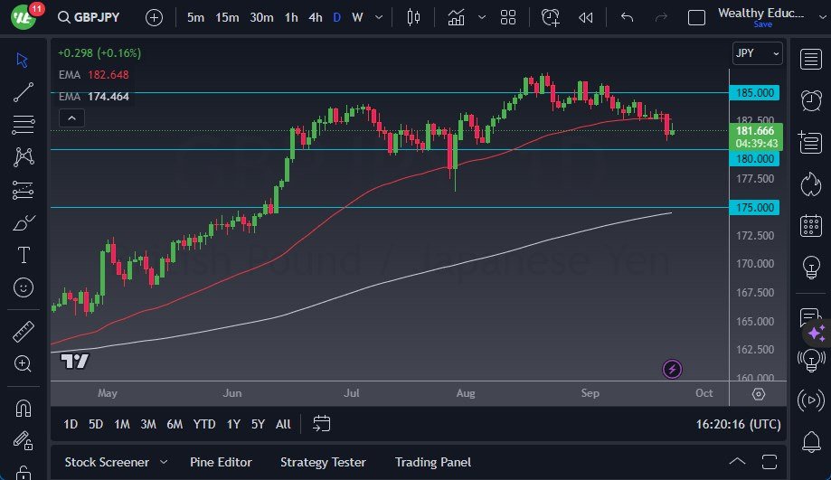Select the ruler measure tool
The height and width of the screenshot is (480, 831).
click(24, 332)
